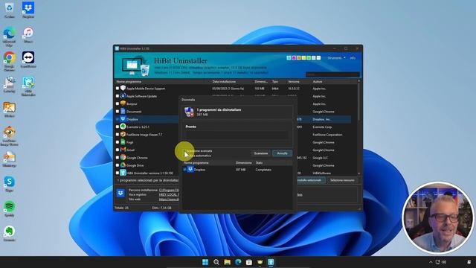Viewport: 476px width, 268px height.
Task: Click the program list scrollbar down arrow
Action: click(359, 173)
